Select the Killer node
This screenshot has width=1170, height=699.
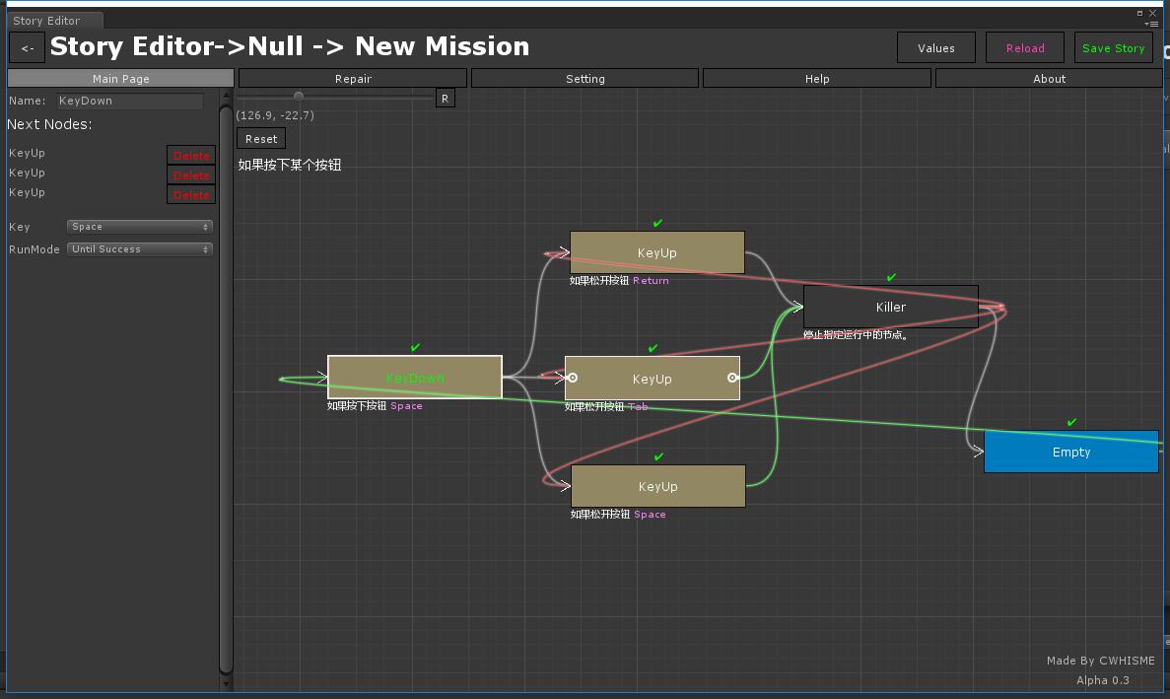(890, 307)
